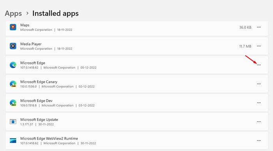
Task: Click the Edge Canary app icon
Action: click(13, 84)
